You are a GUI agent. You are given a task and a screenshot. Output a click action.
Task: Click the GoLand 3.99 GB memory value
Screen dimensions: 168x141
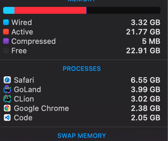pyautogui.click(x=146, y=89)
